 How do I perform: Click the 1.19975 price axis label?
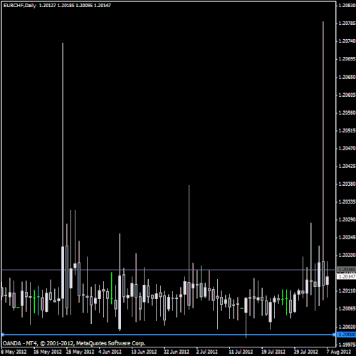coord(347,345)
